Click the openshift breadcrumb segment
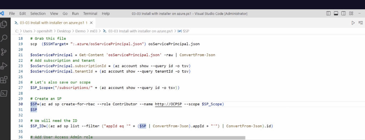Screen dimensions: 365x140 pos(44,31)
